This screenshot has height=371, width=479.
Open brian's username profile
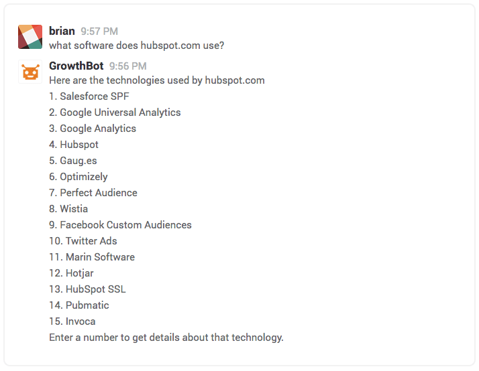[x=62, y=31]
